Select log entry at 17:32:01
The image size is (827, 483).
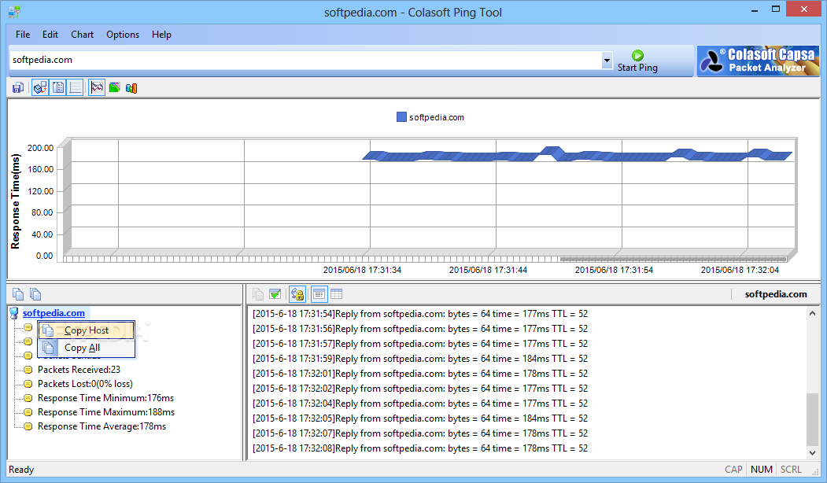(420, 374)
